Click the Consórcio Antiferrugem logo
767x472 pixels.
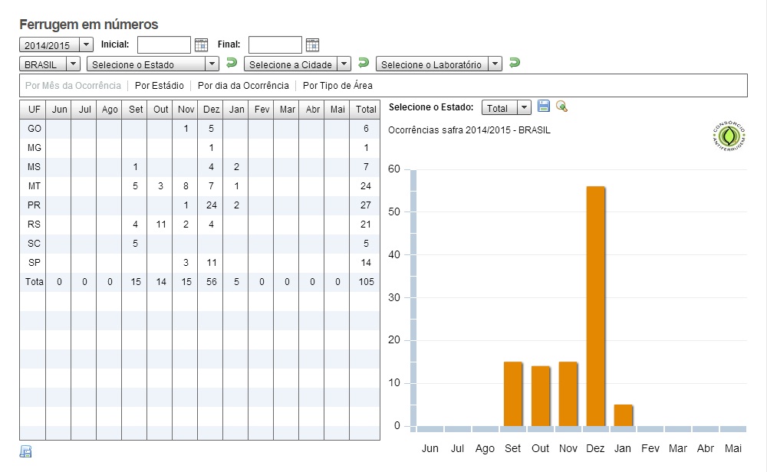(x=729, y=136)
